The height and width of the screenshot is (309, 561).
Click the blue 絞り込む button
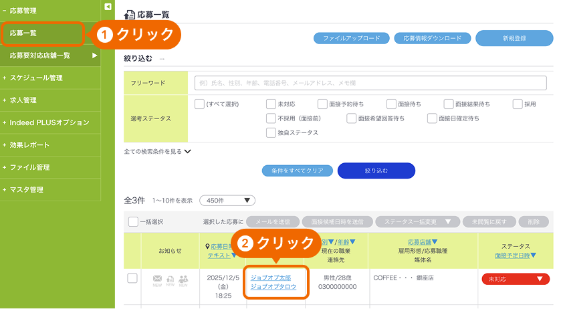(376, 171)
